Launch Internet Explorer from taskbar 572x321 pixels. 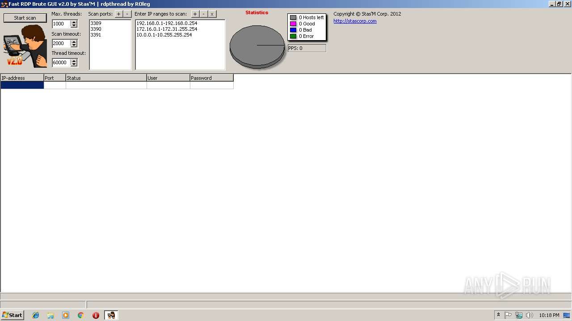[36, 315]
